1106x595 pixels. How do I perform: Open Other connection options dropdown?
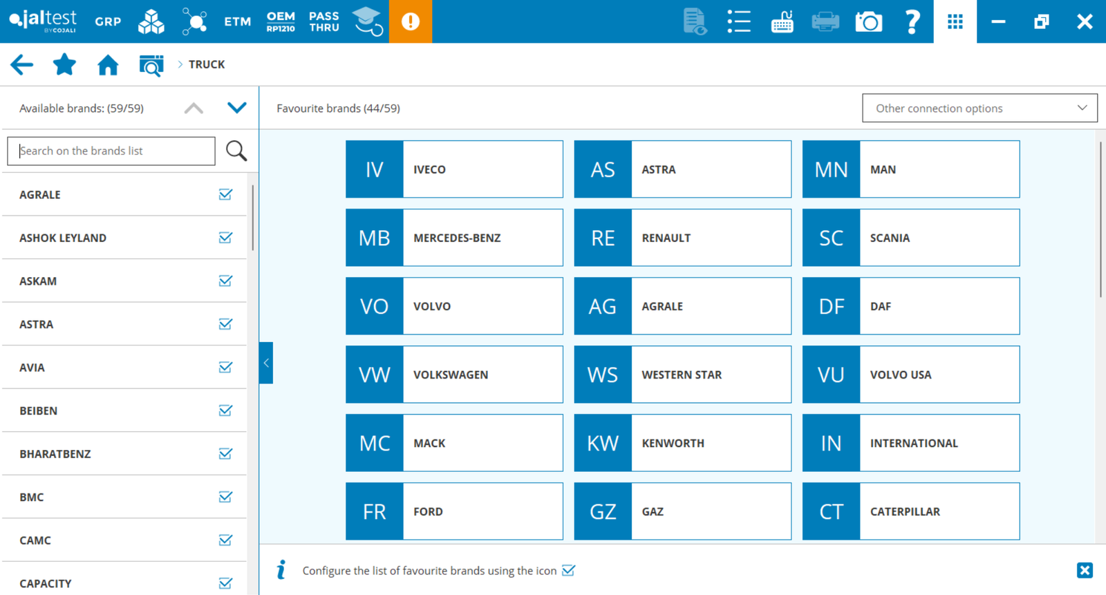pyautogui.click(x=980, y=108)
